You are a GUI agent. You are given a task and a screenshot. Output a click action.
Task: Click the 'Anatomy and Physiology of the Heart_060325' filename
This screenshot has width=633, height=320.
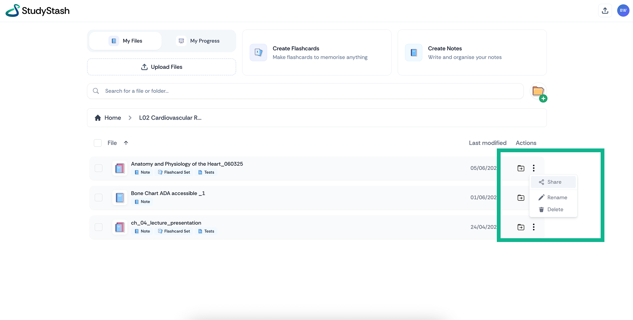[187, 164]
